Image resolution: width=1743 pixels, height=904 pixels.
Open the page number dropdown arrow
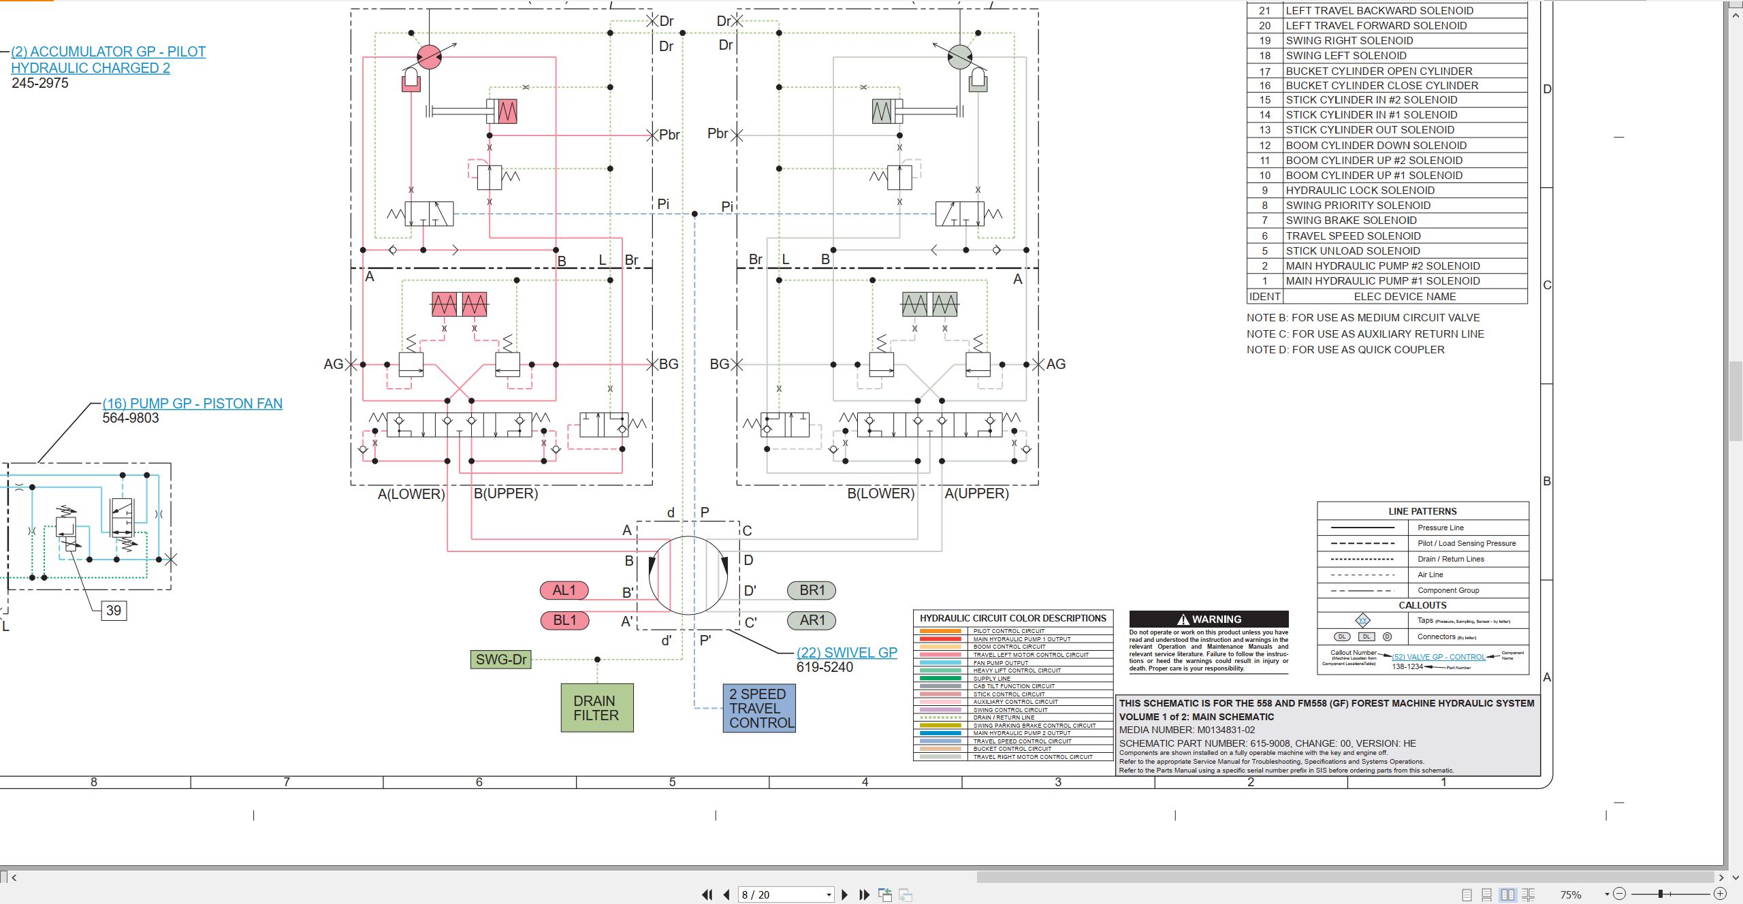click(x=829, y=894)
